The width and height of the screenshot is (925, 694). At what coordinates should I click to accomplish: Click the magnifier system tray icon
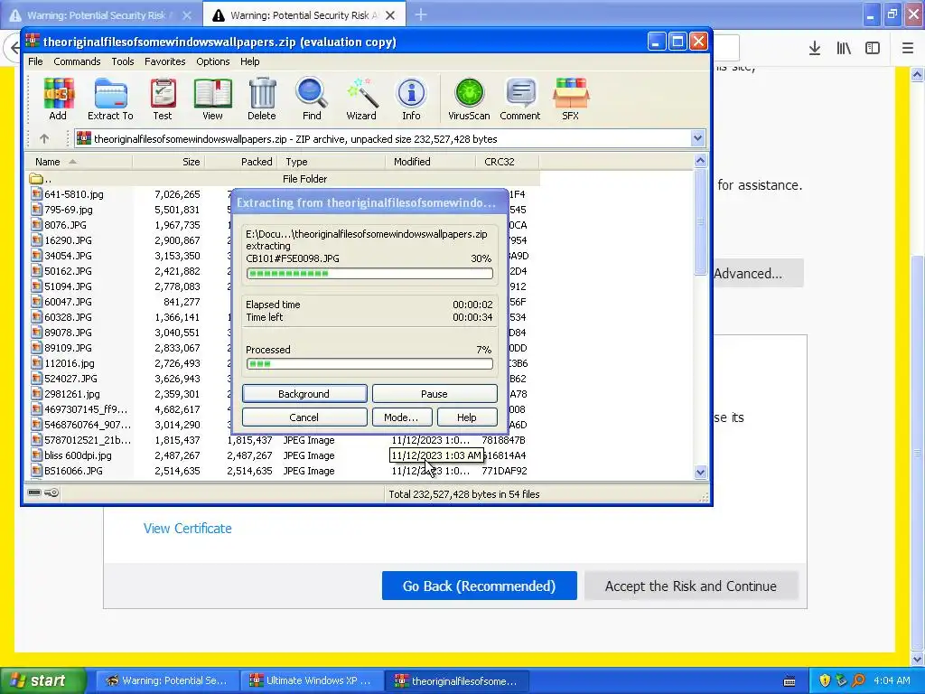(x=858, y=680)
